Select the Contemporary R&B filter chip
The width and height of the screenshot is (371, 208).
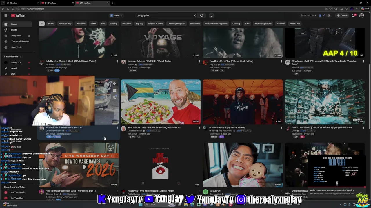177,23
